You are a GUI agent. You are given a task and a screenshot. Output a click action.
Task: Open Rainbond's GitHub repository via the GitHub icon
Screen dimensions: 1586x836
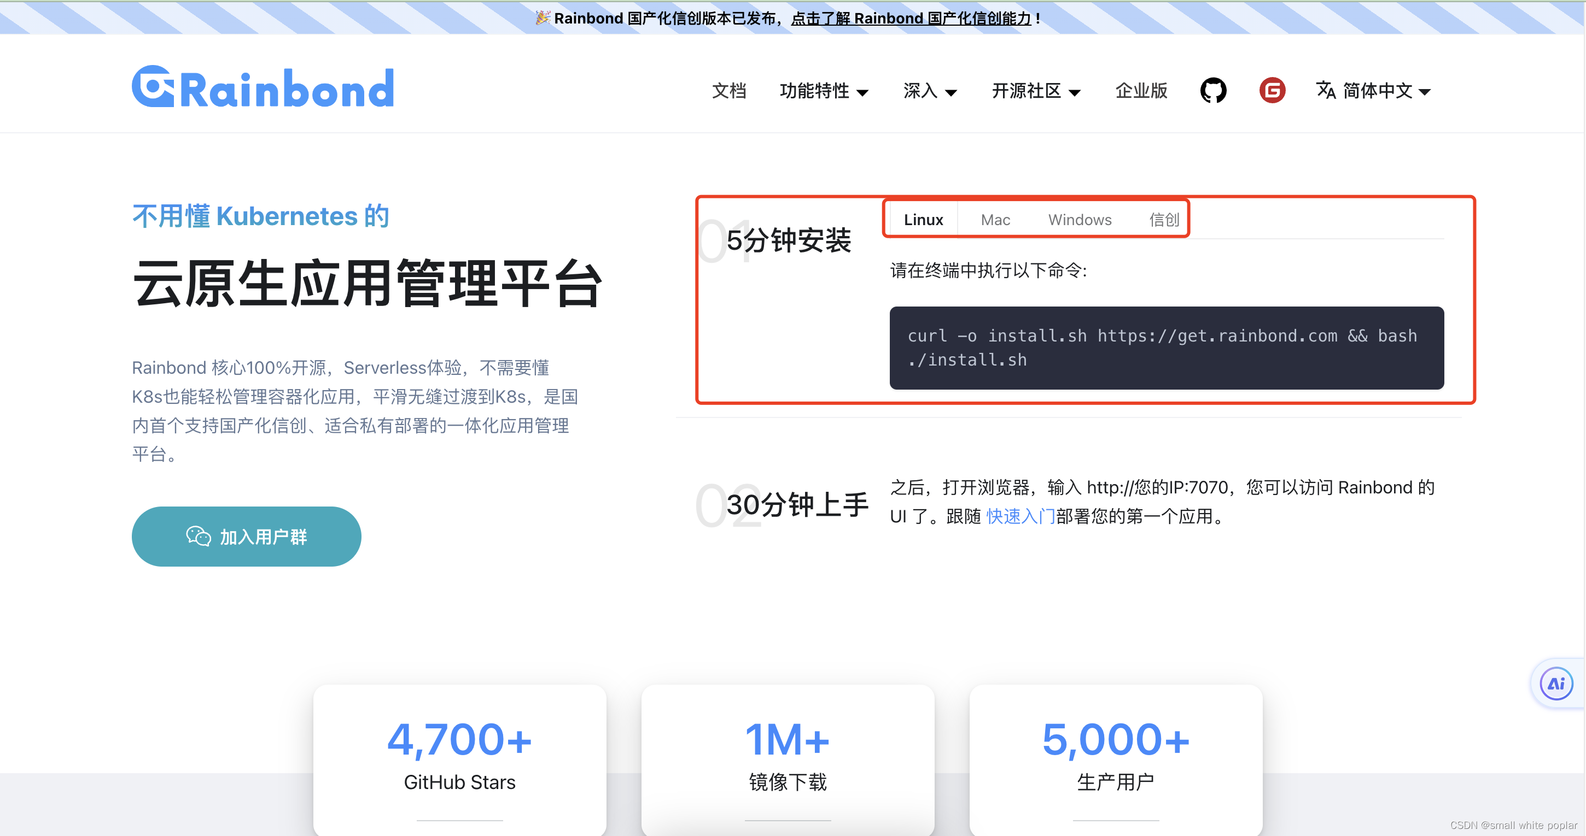coord(1212,90)
